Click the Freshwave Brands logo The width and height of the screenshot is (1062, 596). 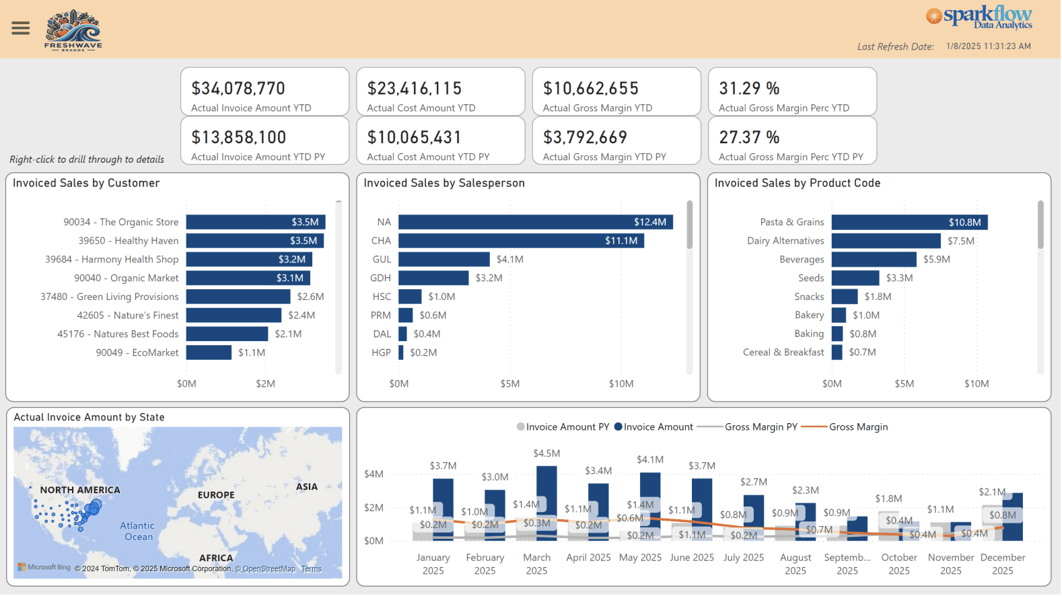coord(73,30)
